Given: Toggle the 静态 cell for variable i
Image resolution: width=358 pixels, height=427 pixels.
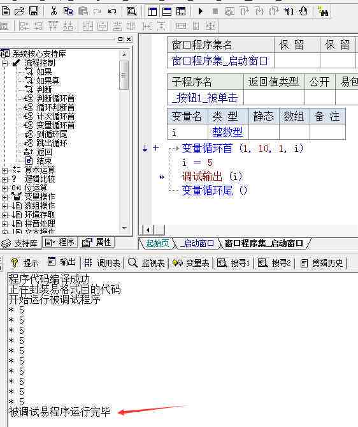Looking at the screenshot, I should (264, 132).
